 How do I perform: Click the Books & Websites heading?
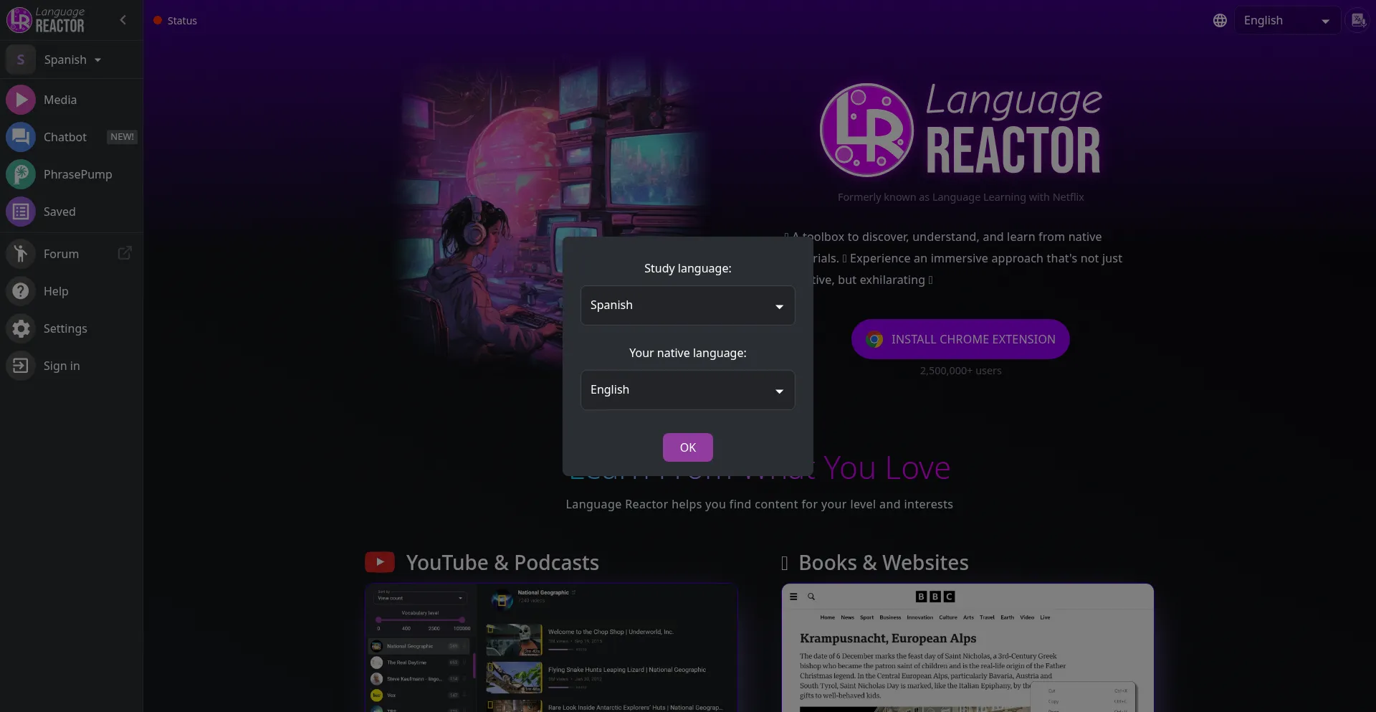[x=884, y=563]
